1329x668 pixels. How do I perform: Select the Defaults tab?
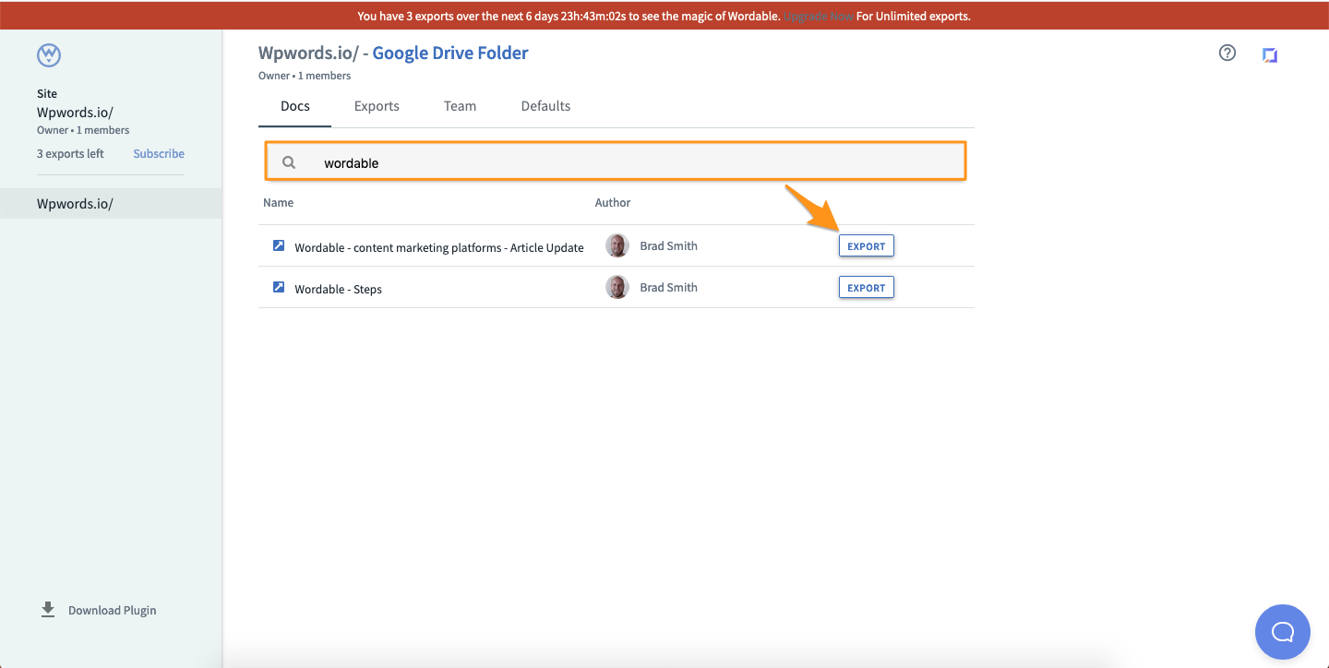[545, 106]
